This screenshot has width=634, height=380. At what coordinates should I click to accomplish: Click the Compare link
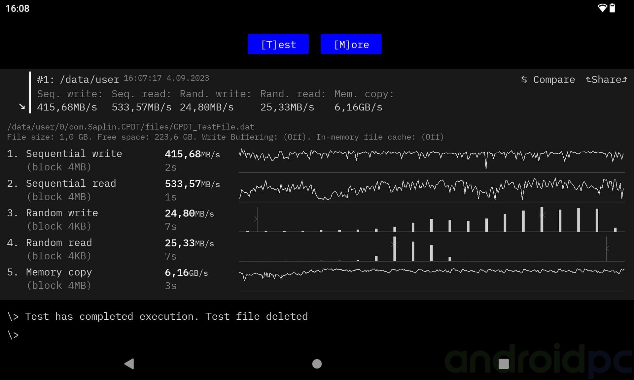click(x=553, y=79)
